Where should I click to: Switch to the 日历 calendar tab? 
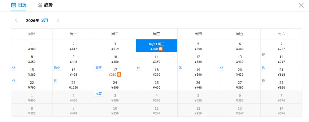(19, 5)
